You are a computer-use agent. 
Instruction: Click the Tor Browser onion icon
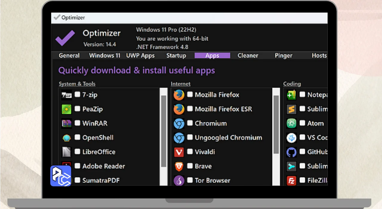click(x=179, y=181)
